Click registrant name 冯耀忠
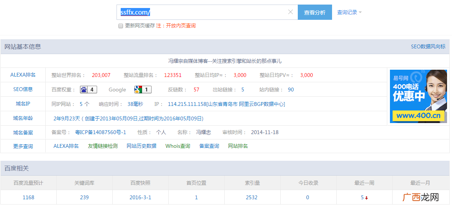Image resolution: width=452 pixels, height=208 pixels. click(203, 133)
